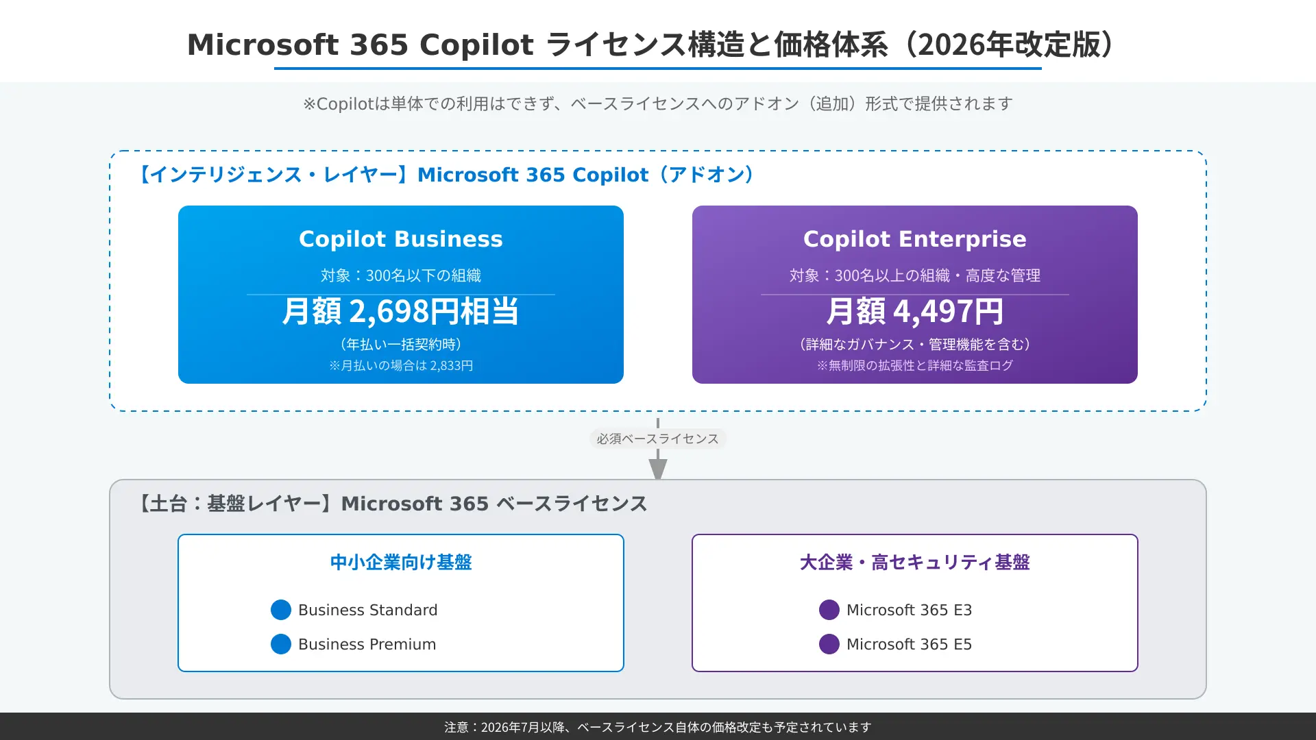The height and width of the screenshot is (740, 1316).
Task: Click the blue bullet beside Business Premium
Action: [281, 644]
